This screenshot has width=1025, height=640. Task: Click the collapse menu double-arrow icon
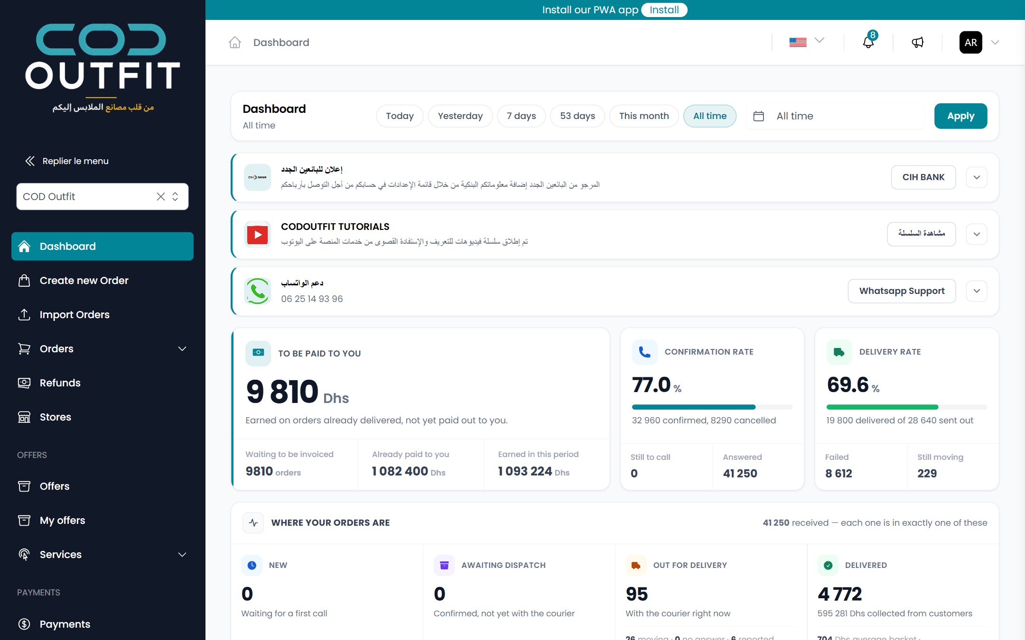point(30,161)
